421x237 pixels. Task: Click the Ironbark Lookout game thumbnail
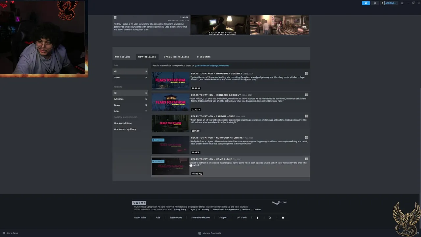pos(170,102)
